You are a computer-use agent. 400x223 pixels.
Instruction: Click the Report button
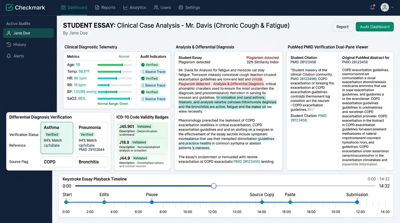(343, 27)
